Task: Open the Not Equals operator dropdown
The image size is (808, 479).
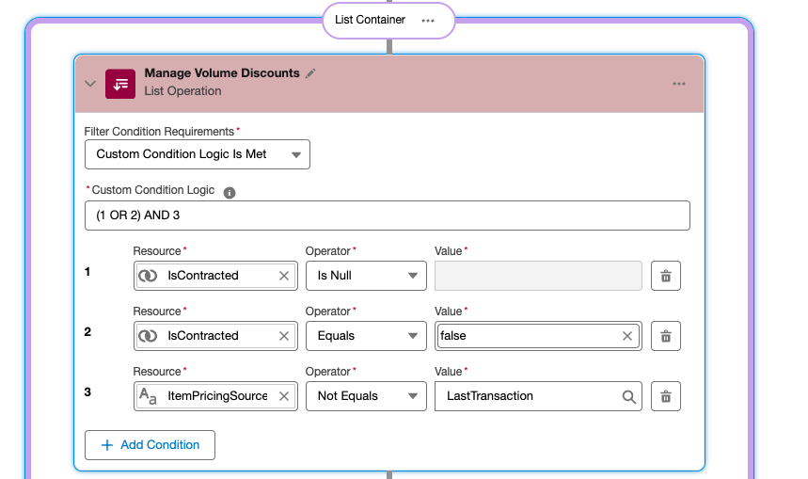Action: pyautogui.click(x=365, y=396)
